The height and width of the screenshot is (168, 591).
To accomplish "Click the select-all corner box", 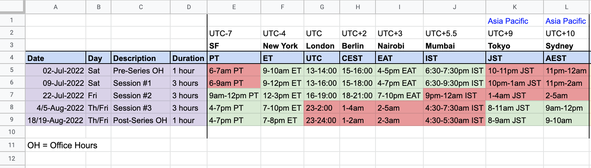I will pos(12,7).
